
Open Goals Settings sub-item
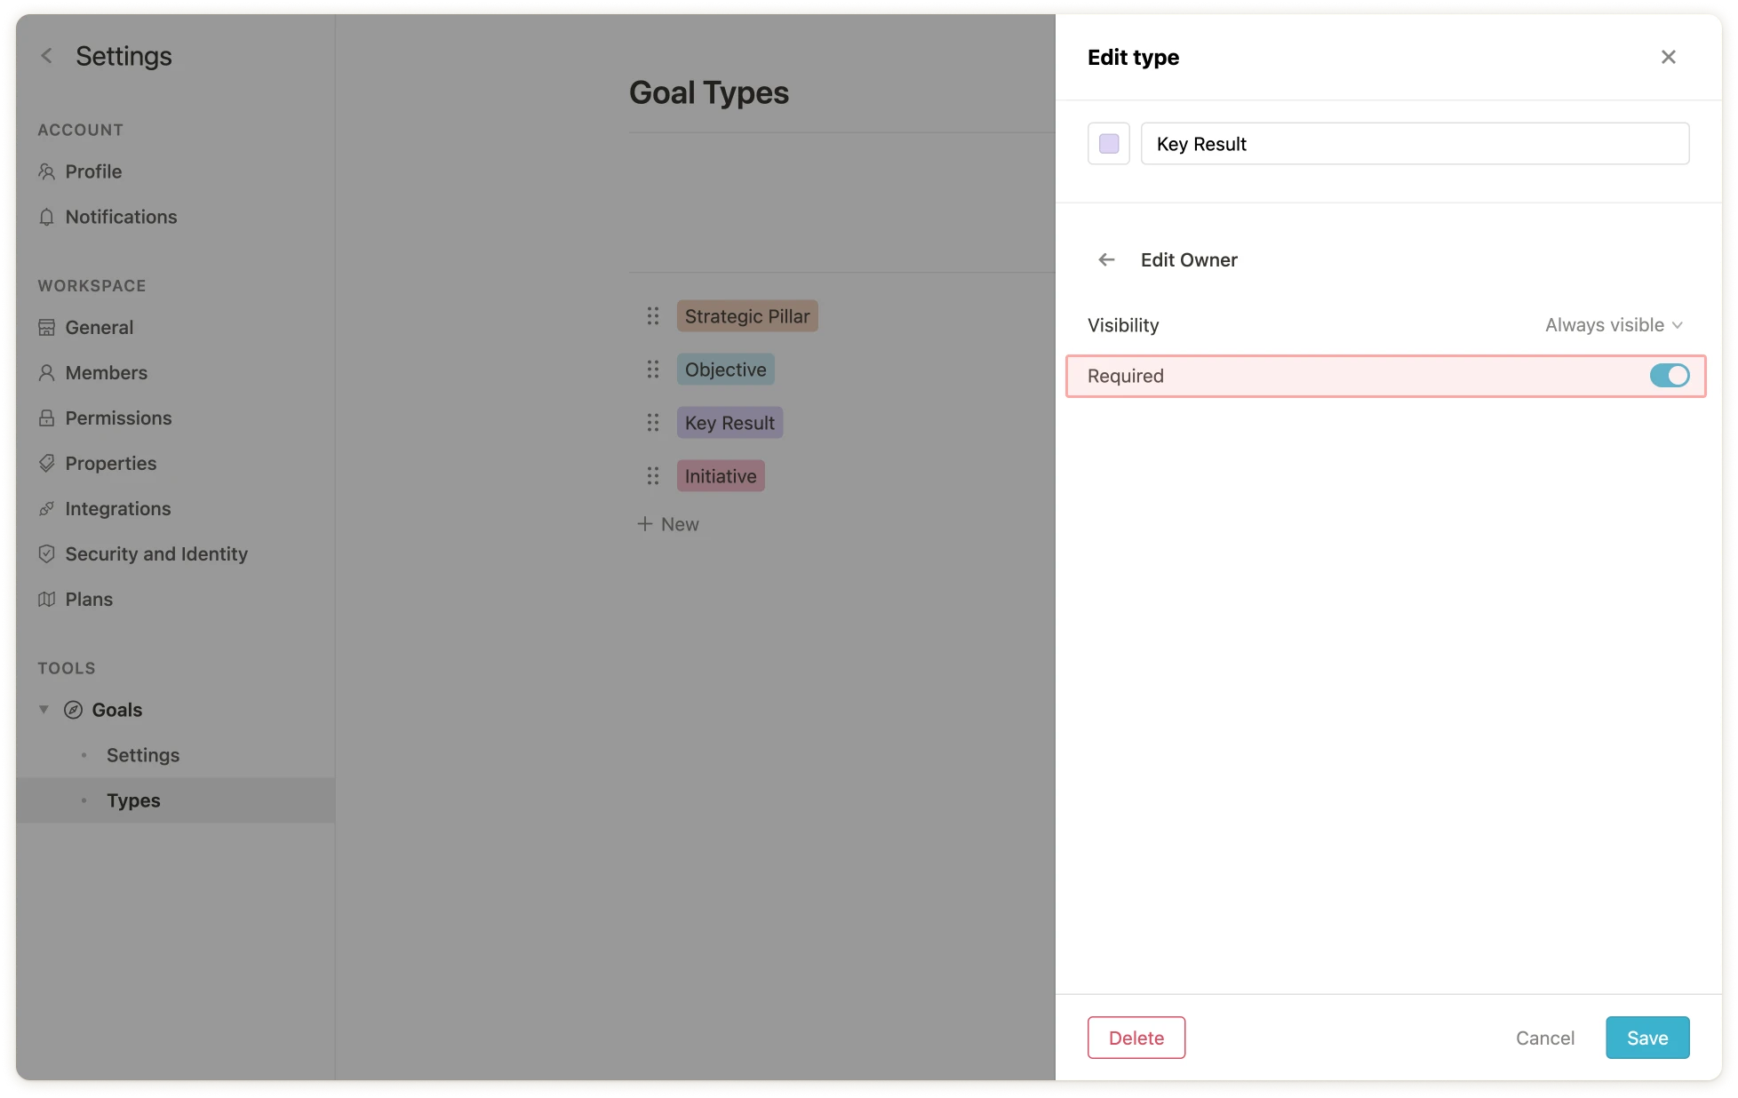point(143,755)
